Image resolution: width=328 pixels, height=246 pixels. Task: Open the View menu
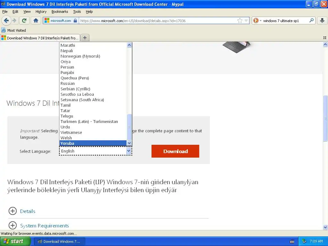tap(27, 12)
